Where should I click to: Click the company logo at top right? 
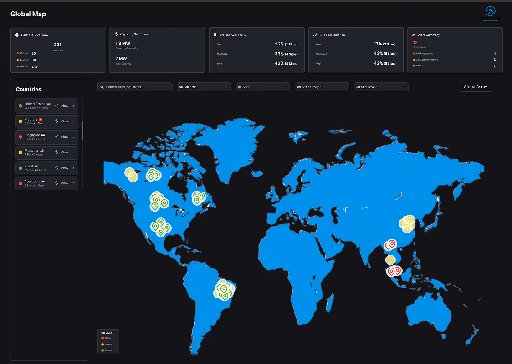click(x=490, y=11)
